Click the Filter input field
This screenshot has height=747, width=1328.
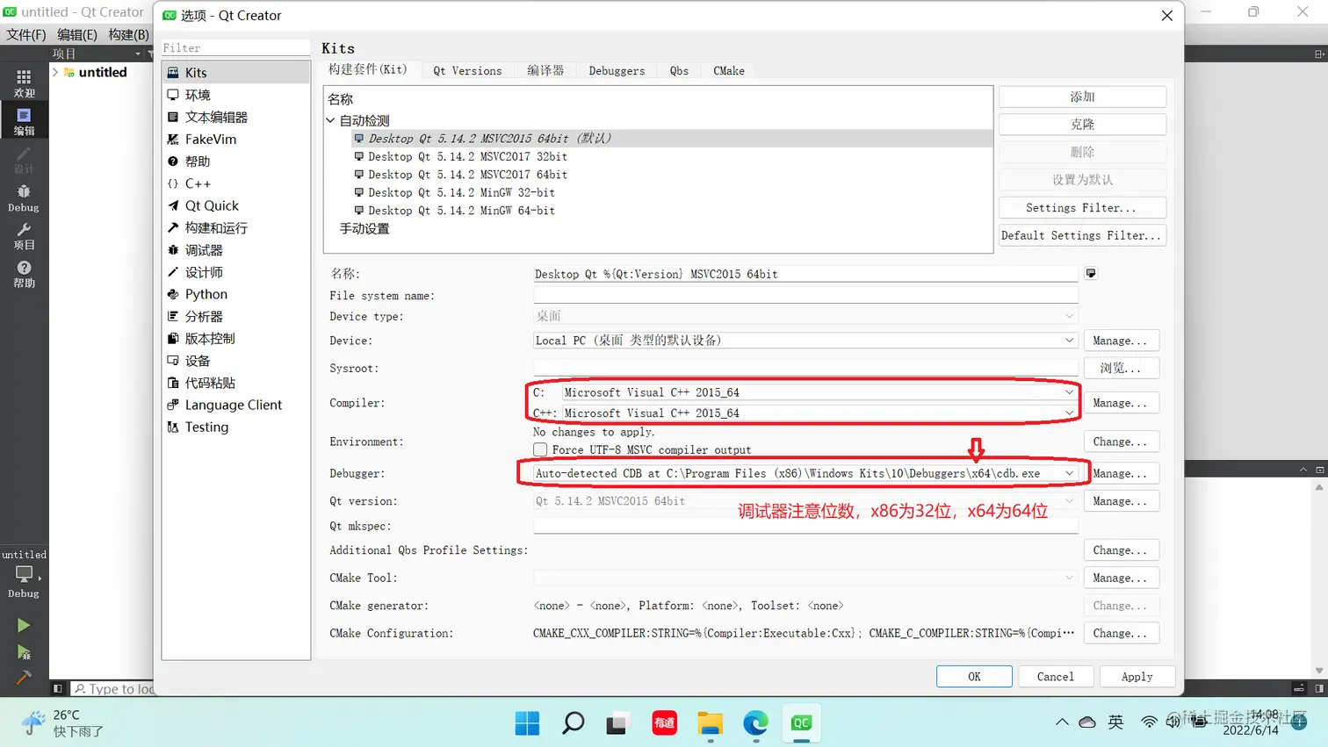235,47
